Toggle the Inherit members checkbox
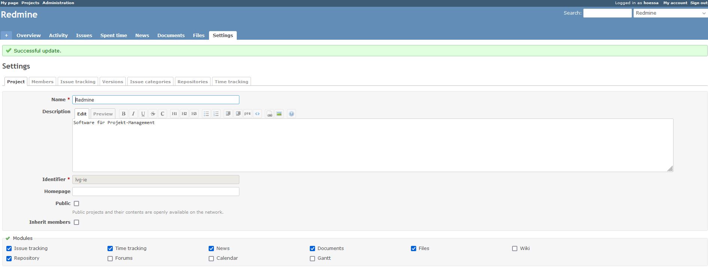 76,222
